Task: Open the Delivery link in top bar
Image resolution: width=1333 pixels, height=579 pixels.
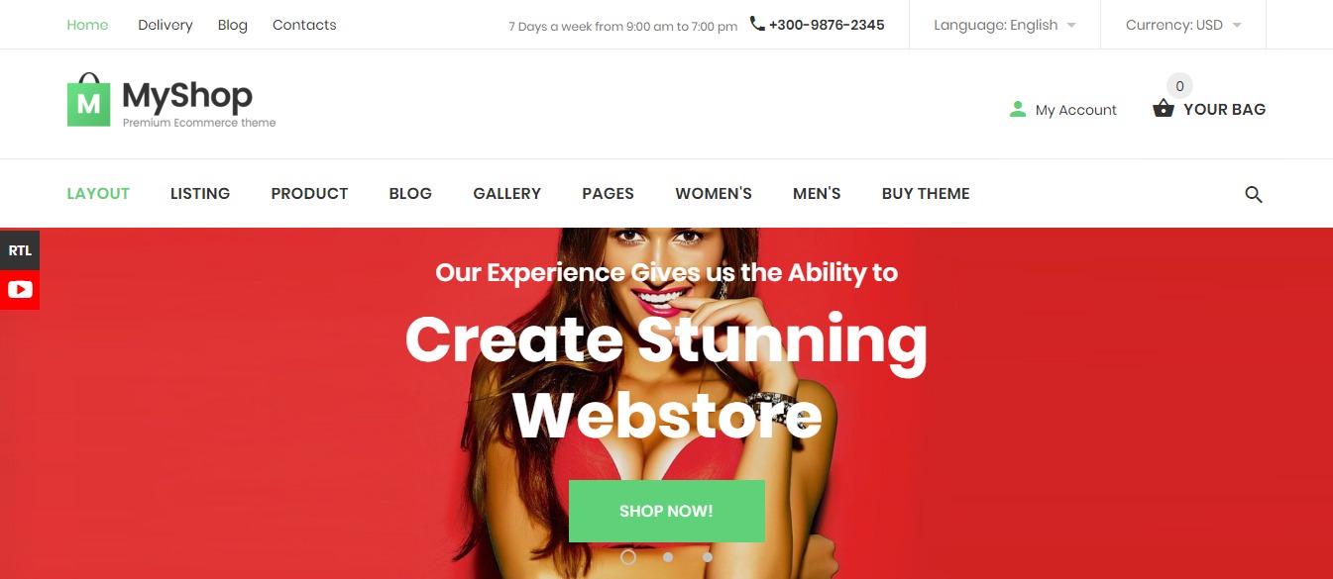Action: (x=166, y=25)
